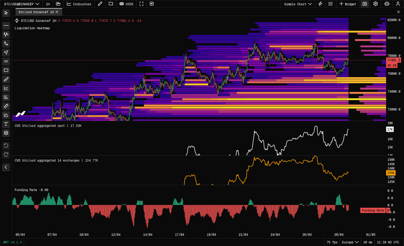The image size is (404, 246).
Task: Toggle fullscreen chart mode
Action: (x=141, y=4)
